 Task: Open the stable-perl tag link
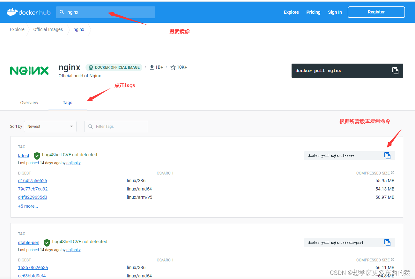coord(29,243)
